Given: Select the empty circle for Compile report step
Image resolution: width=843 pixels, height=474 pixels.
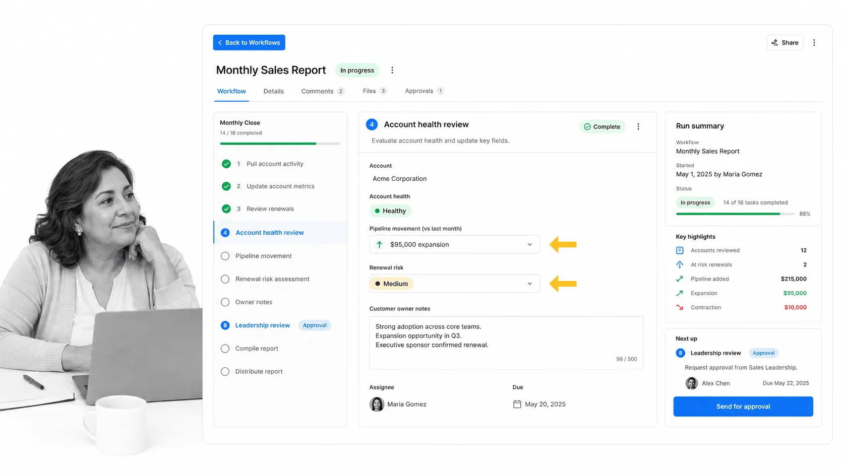Looking at the screenshot, I should (225, 349).
